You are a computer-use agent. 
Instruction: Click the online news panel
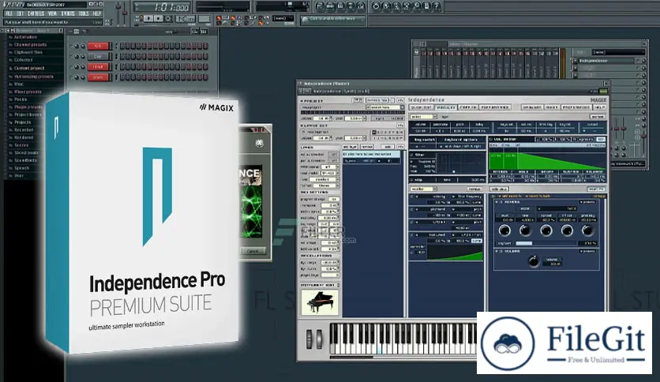(332, 20)
